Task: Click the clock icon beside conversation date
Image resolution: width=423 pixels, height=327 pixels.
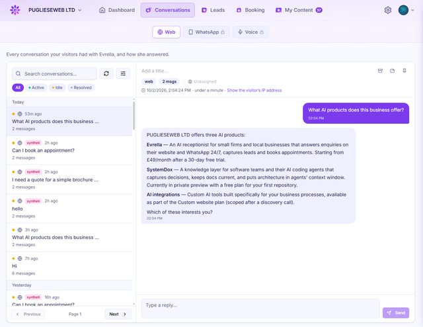Action: point(143,90)
